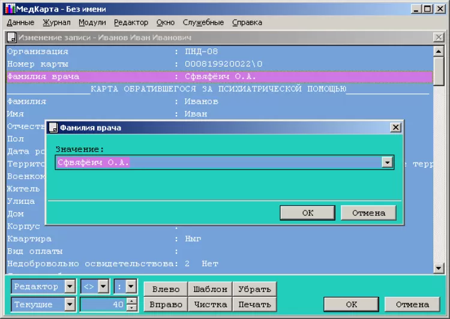Screen dimensions: 450x319
Task: Click the Дом field label
Action: 16,213
